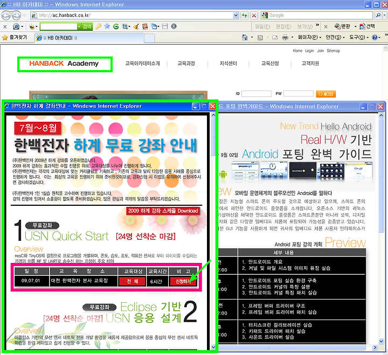Click the Login link at page top
The width and height of the screenshot is (388, 355).
click(309, 51)
